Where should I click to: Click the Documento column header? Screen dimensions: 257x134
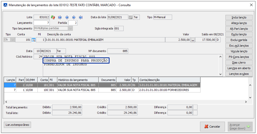coord(107,80)
